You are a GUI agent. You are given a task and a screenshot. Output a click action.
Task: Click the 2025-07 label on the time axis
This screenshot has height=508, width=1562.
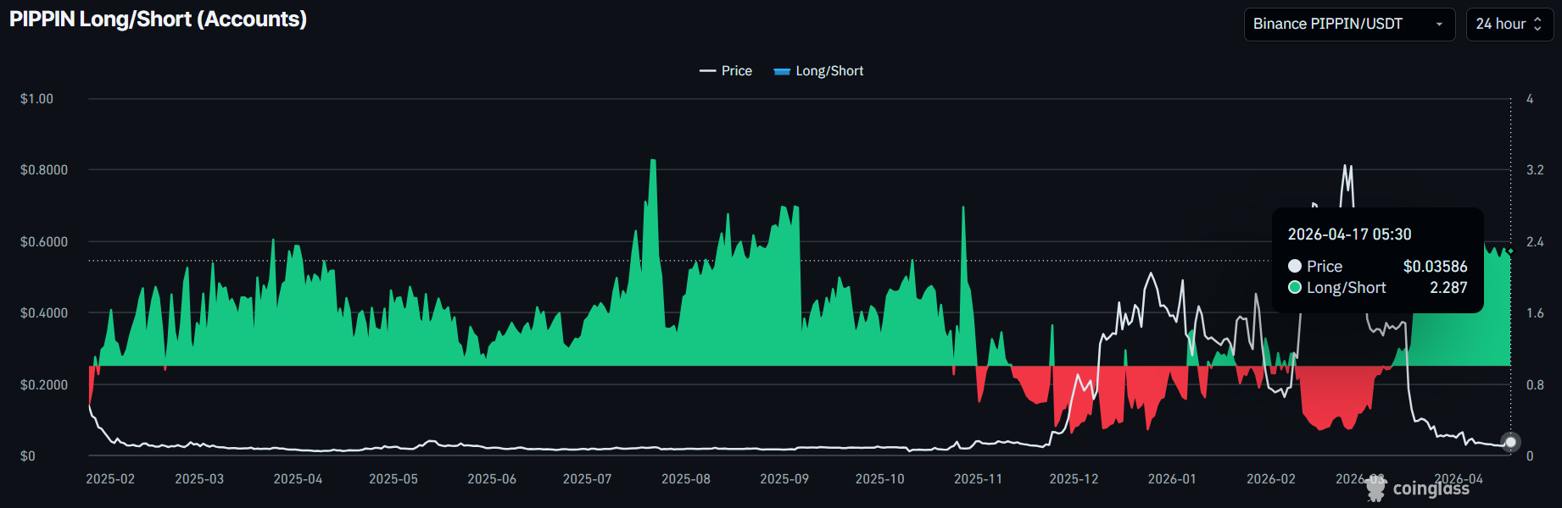point(587,479)
